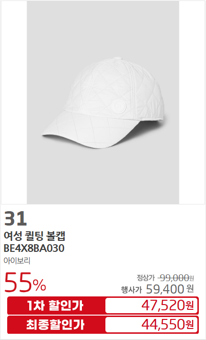Click the 정상가 label
The width and height of the screenshot is (206, 340).
pos(146,278)
